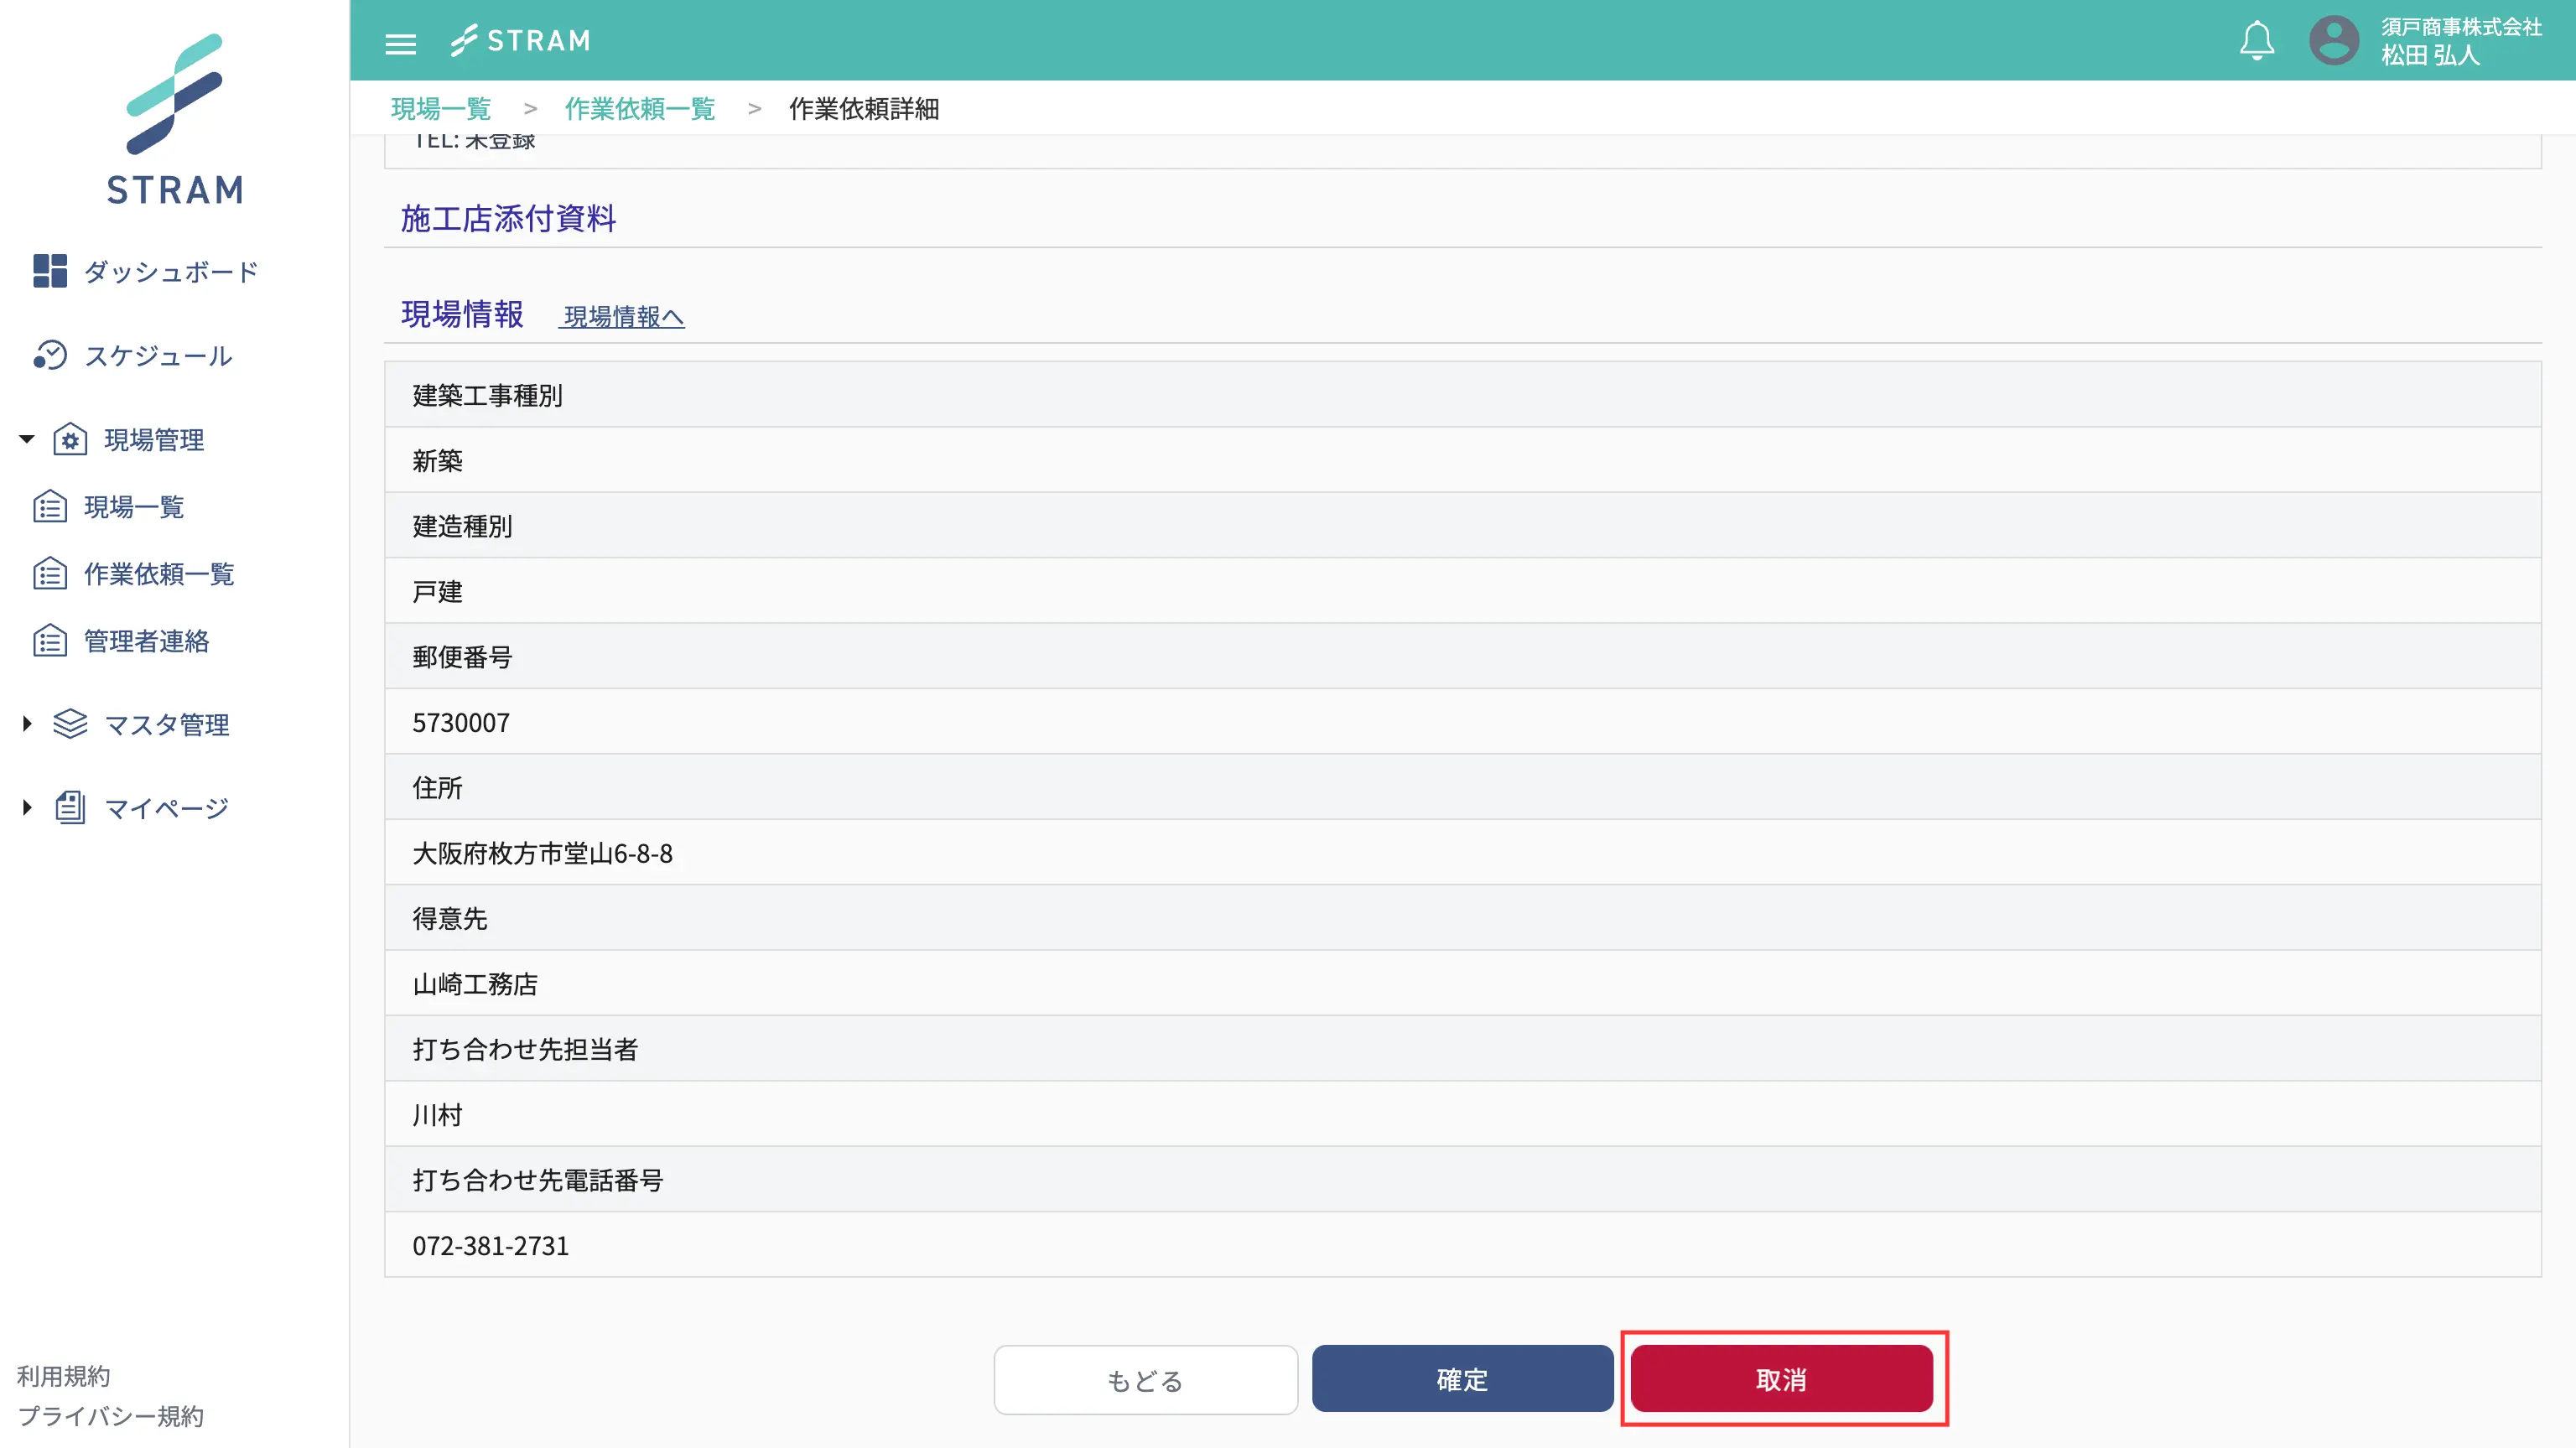Click the マイページ document icon

tap(70, 807)
